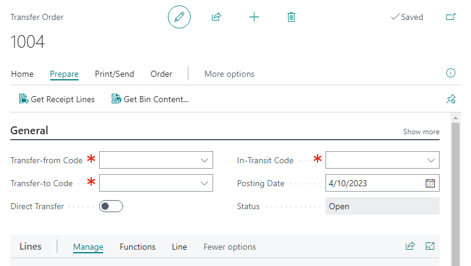Click the Posting Date calendar icon
471x266 pixels.
point(430,183)
